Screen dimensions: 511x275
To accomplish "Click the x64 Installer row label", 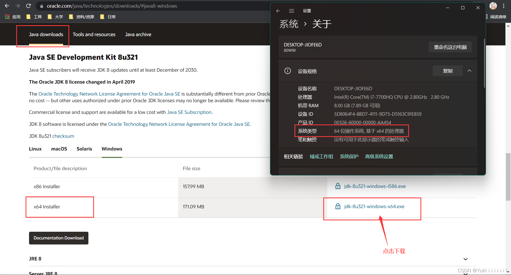I will [47, 207].
